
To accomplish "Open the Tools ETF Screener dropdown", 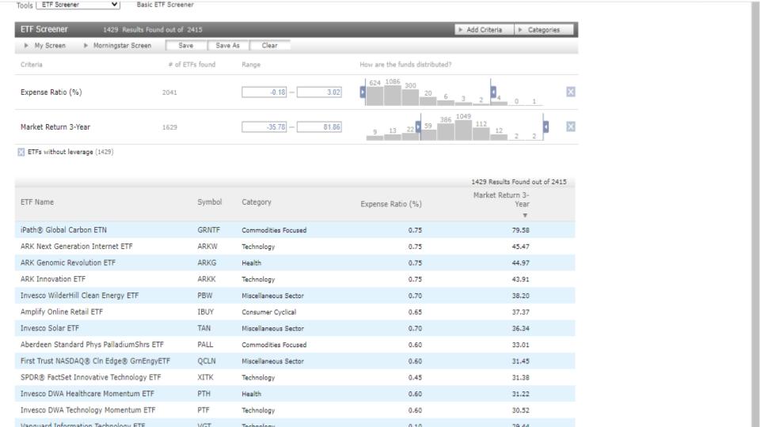I will coord(76,5).
